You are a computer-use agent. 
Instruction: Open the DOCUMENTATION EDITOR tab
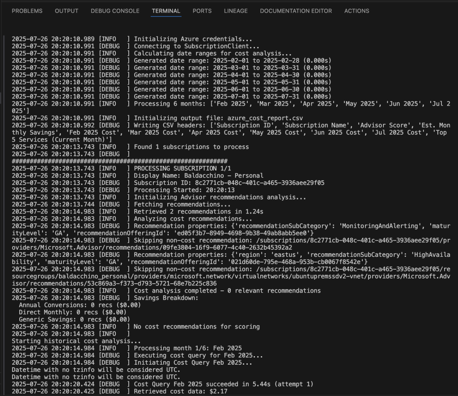click(296, 11)
